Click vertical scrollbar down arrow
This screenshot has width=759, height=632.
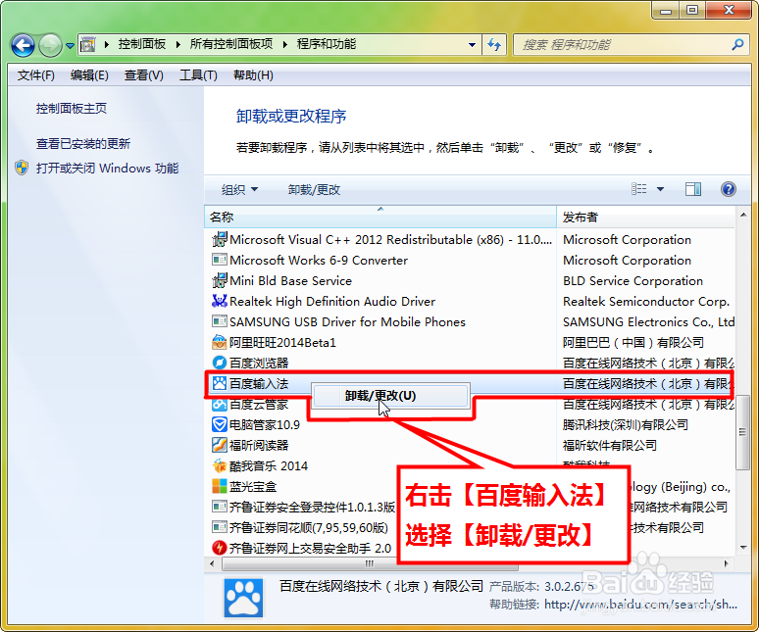[x=743, y=548]
